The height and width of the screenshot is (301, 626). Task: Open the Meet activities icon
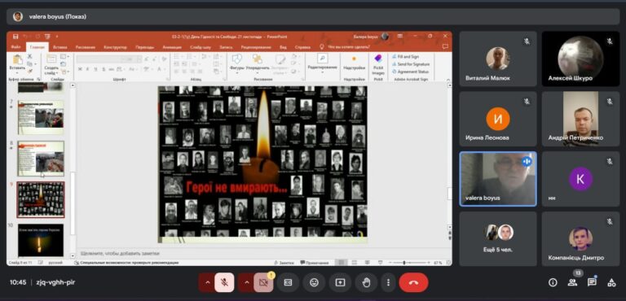611,282
